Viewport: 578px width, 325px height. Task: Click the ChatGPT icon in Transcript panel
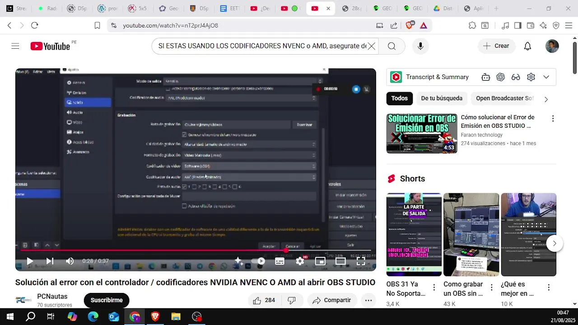[x=500, y=77]
